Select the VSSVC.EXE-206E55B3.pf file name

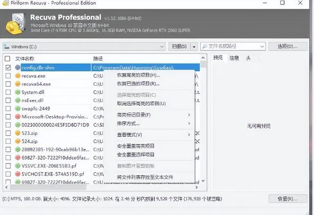pos(49,166)
